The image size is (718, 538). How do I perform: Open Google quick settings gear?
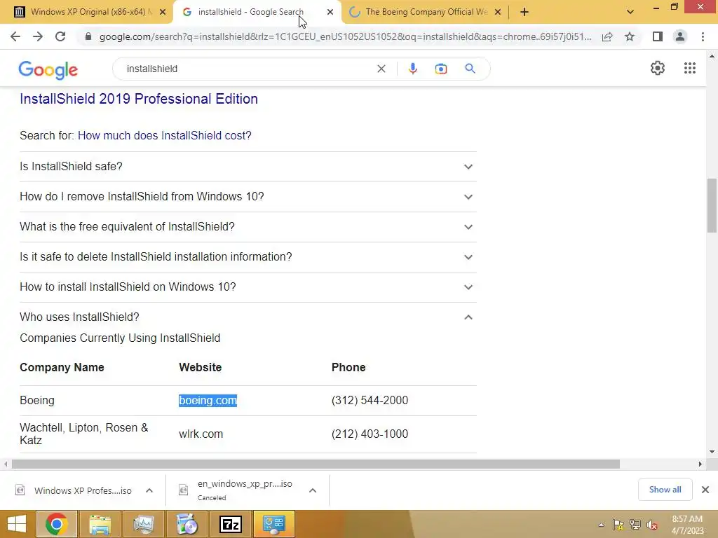pos(658,68)
